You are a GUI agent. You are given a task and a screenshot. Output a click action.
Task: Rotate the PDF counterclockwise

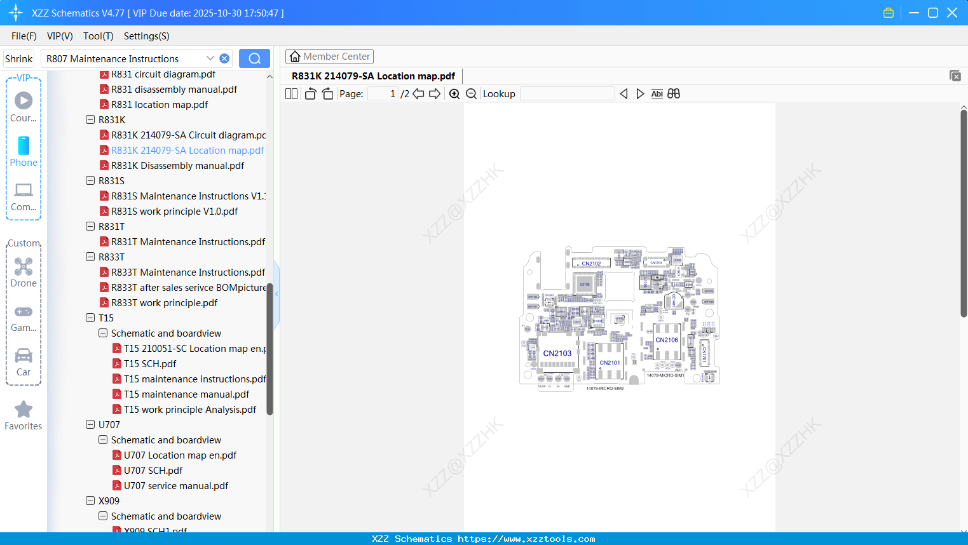click(x=310, y=93)
